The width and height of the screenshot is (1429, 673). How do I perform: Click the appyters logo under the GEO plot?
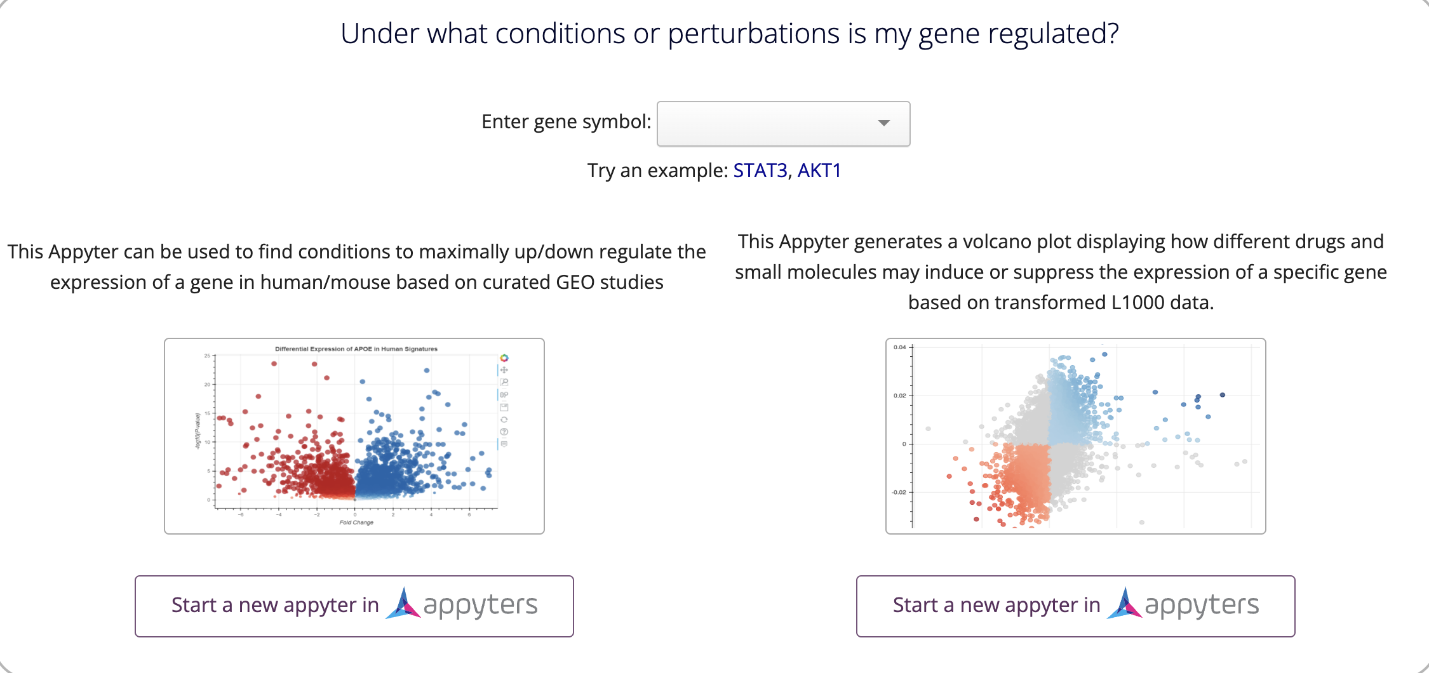(462, 604)
